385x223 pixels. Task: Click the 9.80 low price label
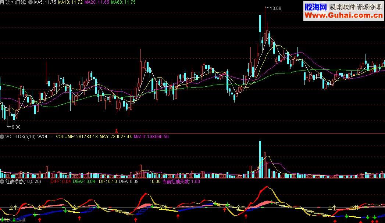click(x=16, y=127)
